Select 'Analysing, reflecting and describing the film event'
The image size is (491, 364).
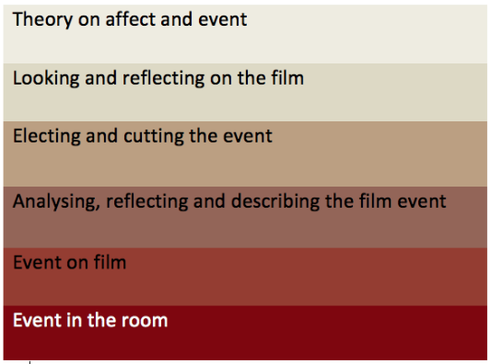tap(229, 201)
